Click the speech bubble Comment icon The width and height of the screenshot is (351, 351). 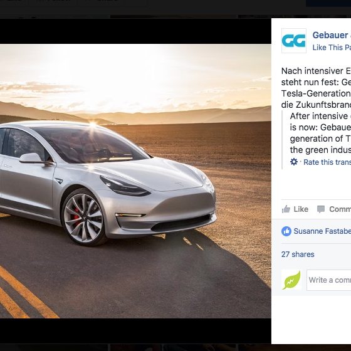pos(321,209)
